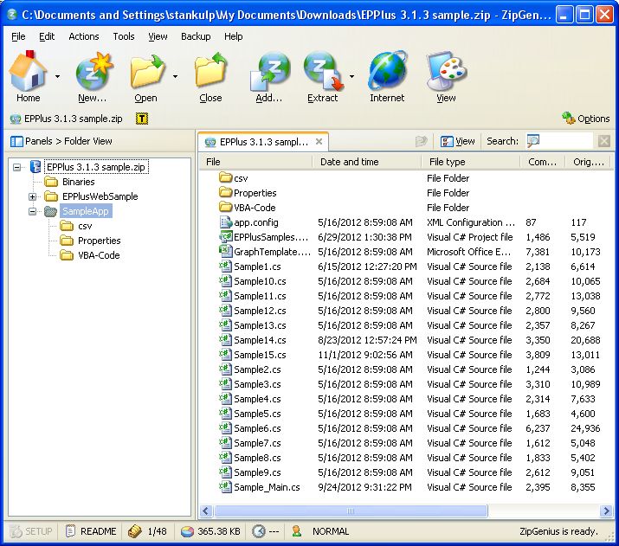Viewport: 619px width, 546px height.
Task: Click the greyed flag icon left of View
Action: pyautogui.click(x=422, y=141)
